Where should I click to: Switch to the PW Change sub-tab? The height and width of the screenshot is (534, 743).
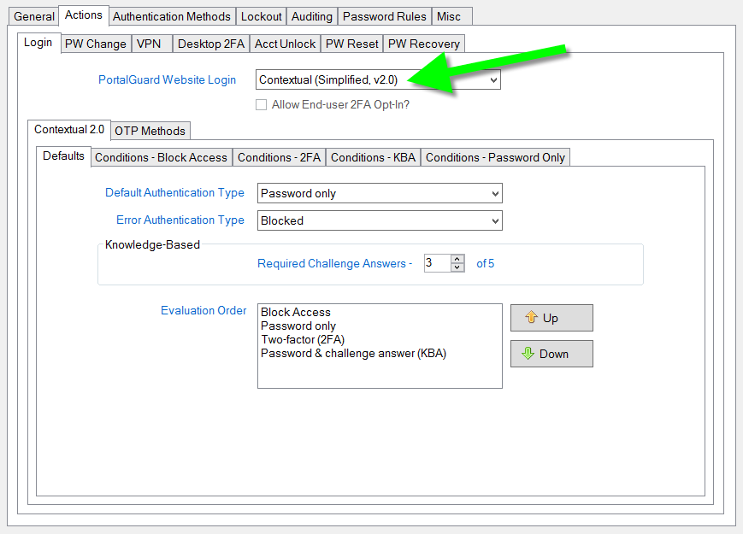tap(96, 44)
